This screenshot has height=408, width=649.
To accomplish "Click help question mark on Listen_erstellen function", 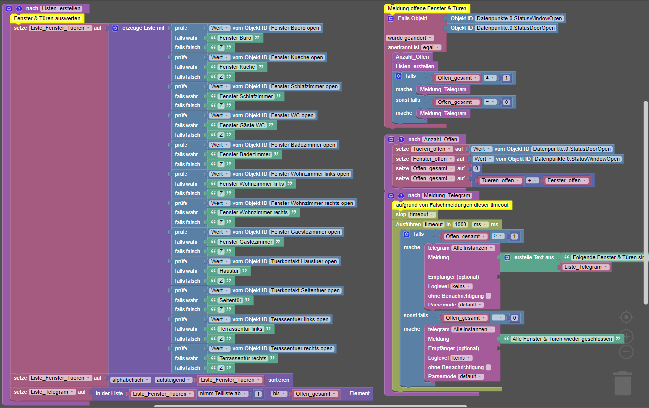I will coord(19,9).
